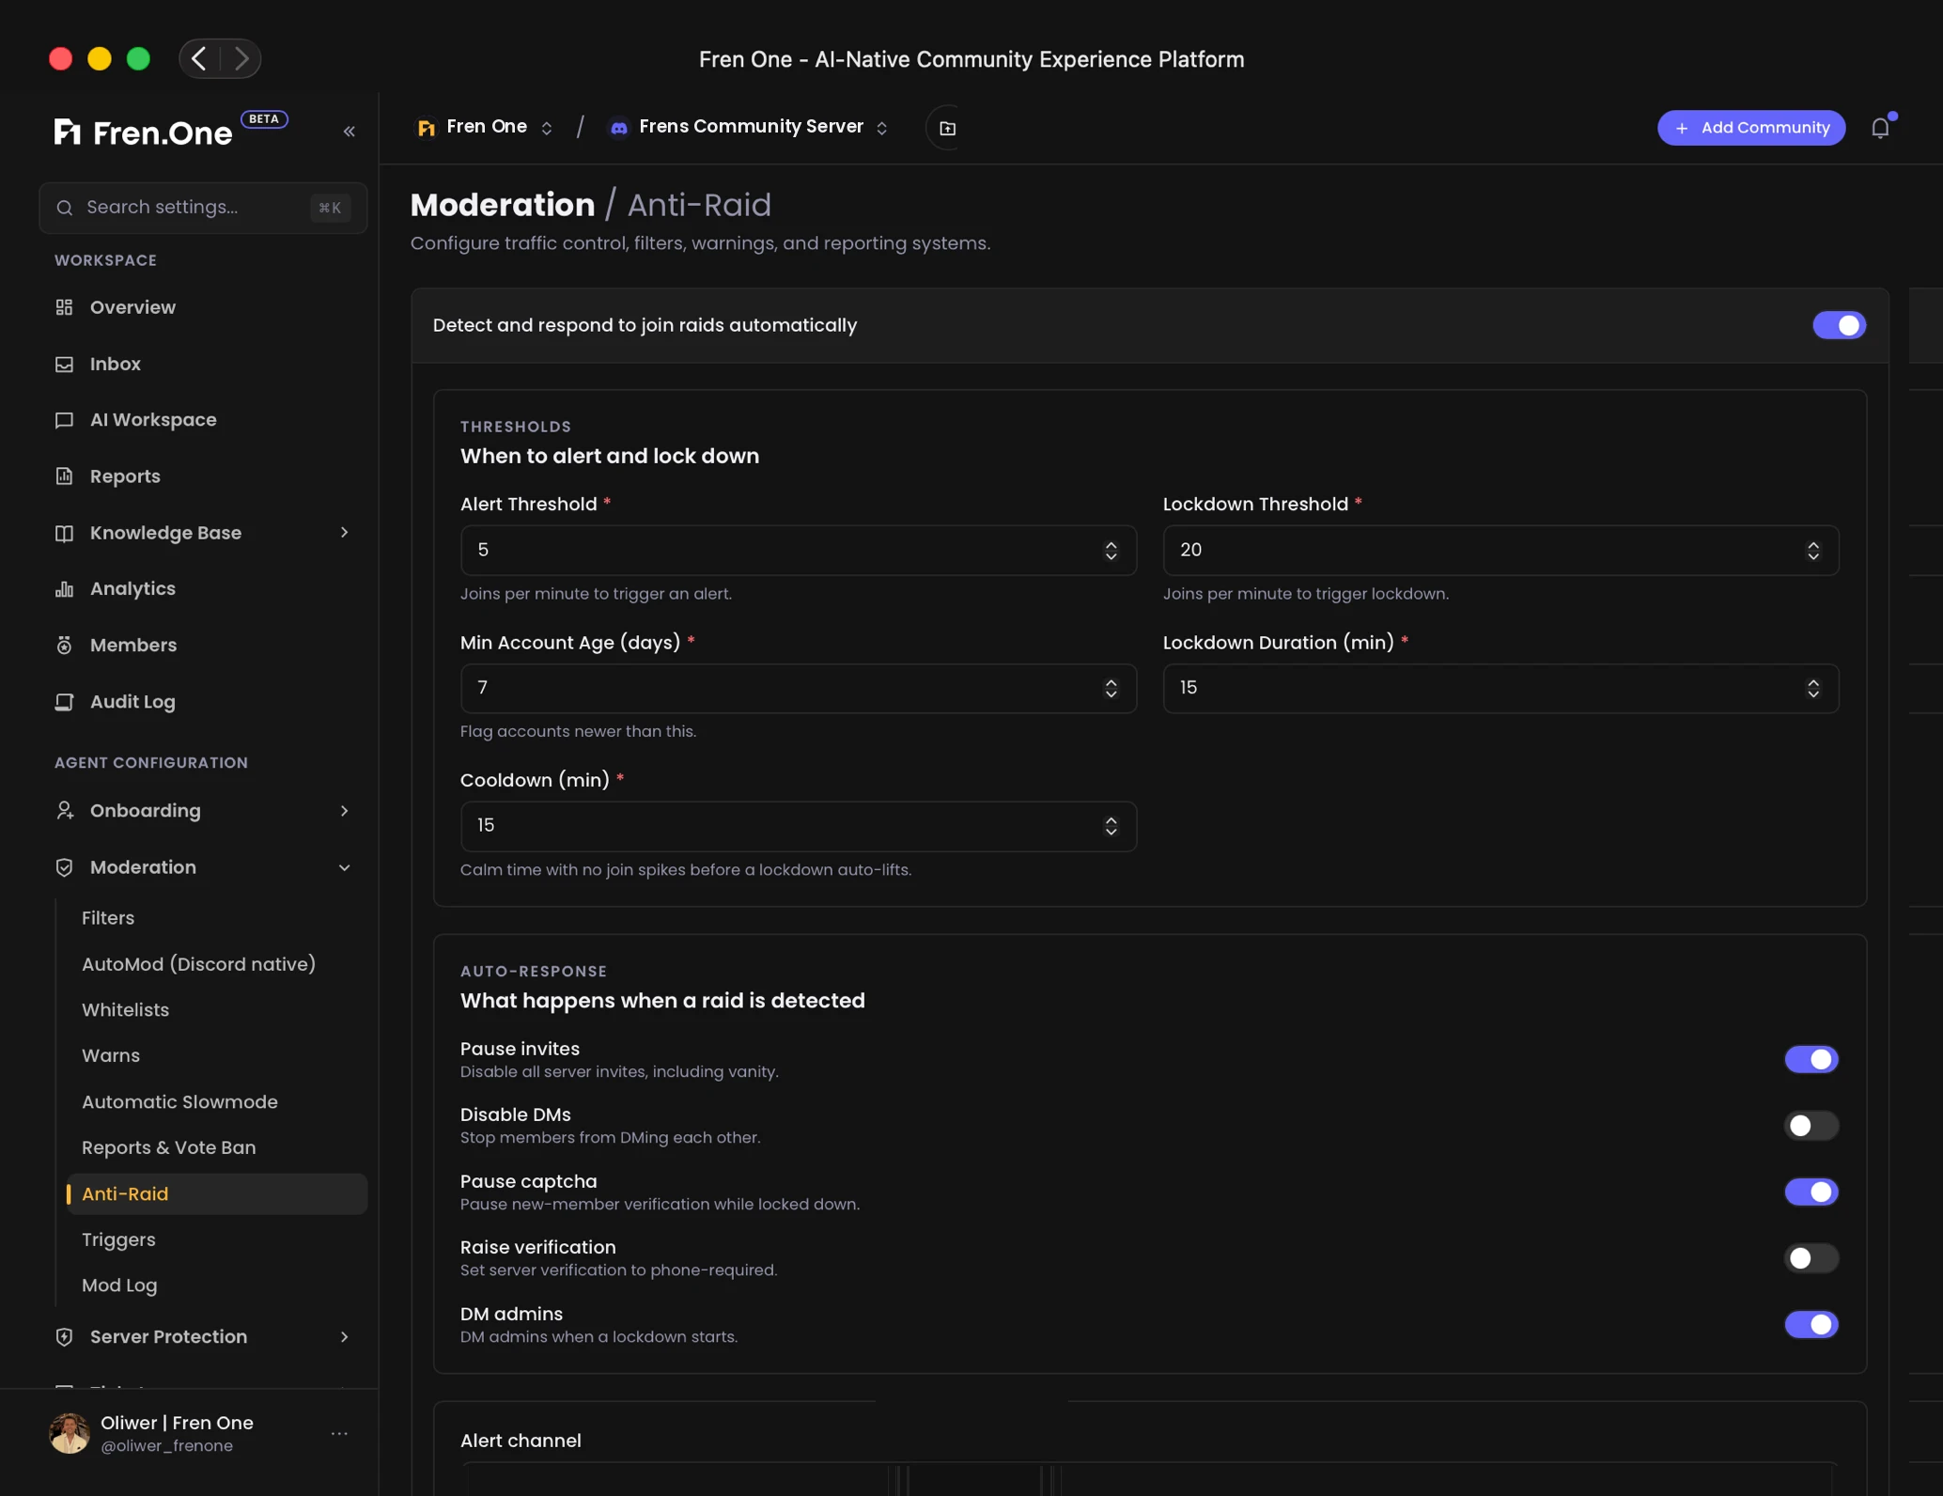1943x1496 pixels.
Task: Click the Moderation shield icon
Action: pos(64,867)
